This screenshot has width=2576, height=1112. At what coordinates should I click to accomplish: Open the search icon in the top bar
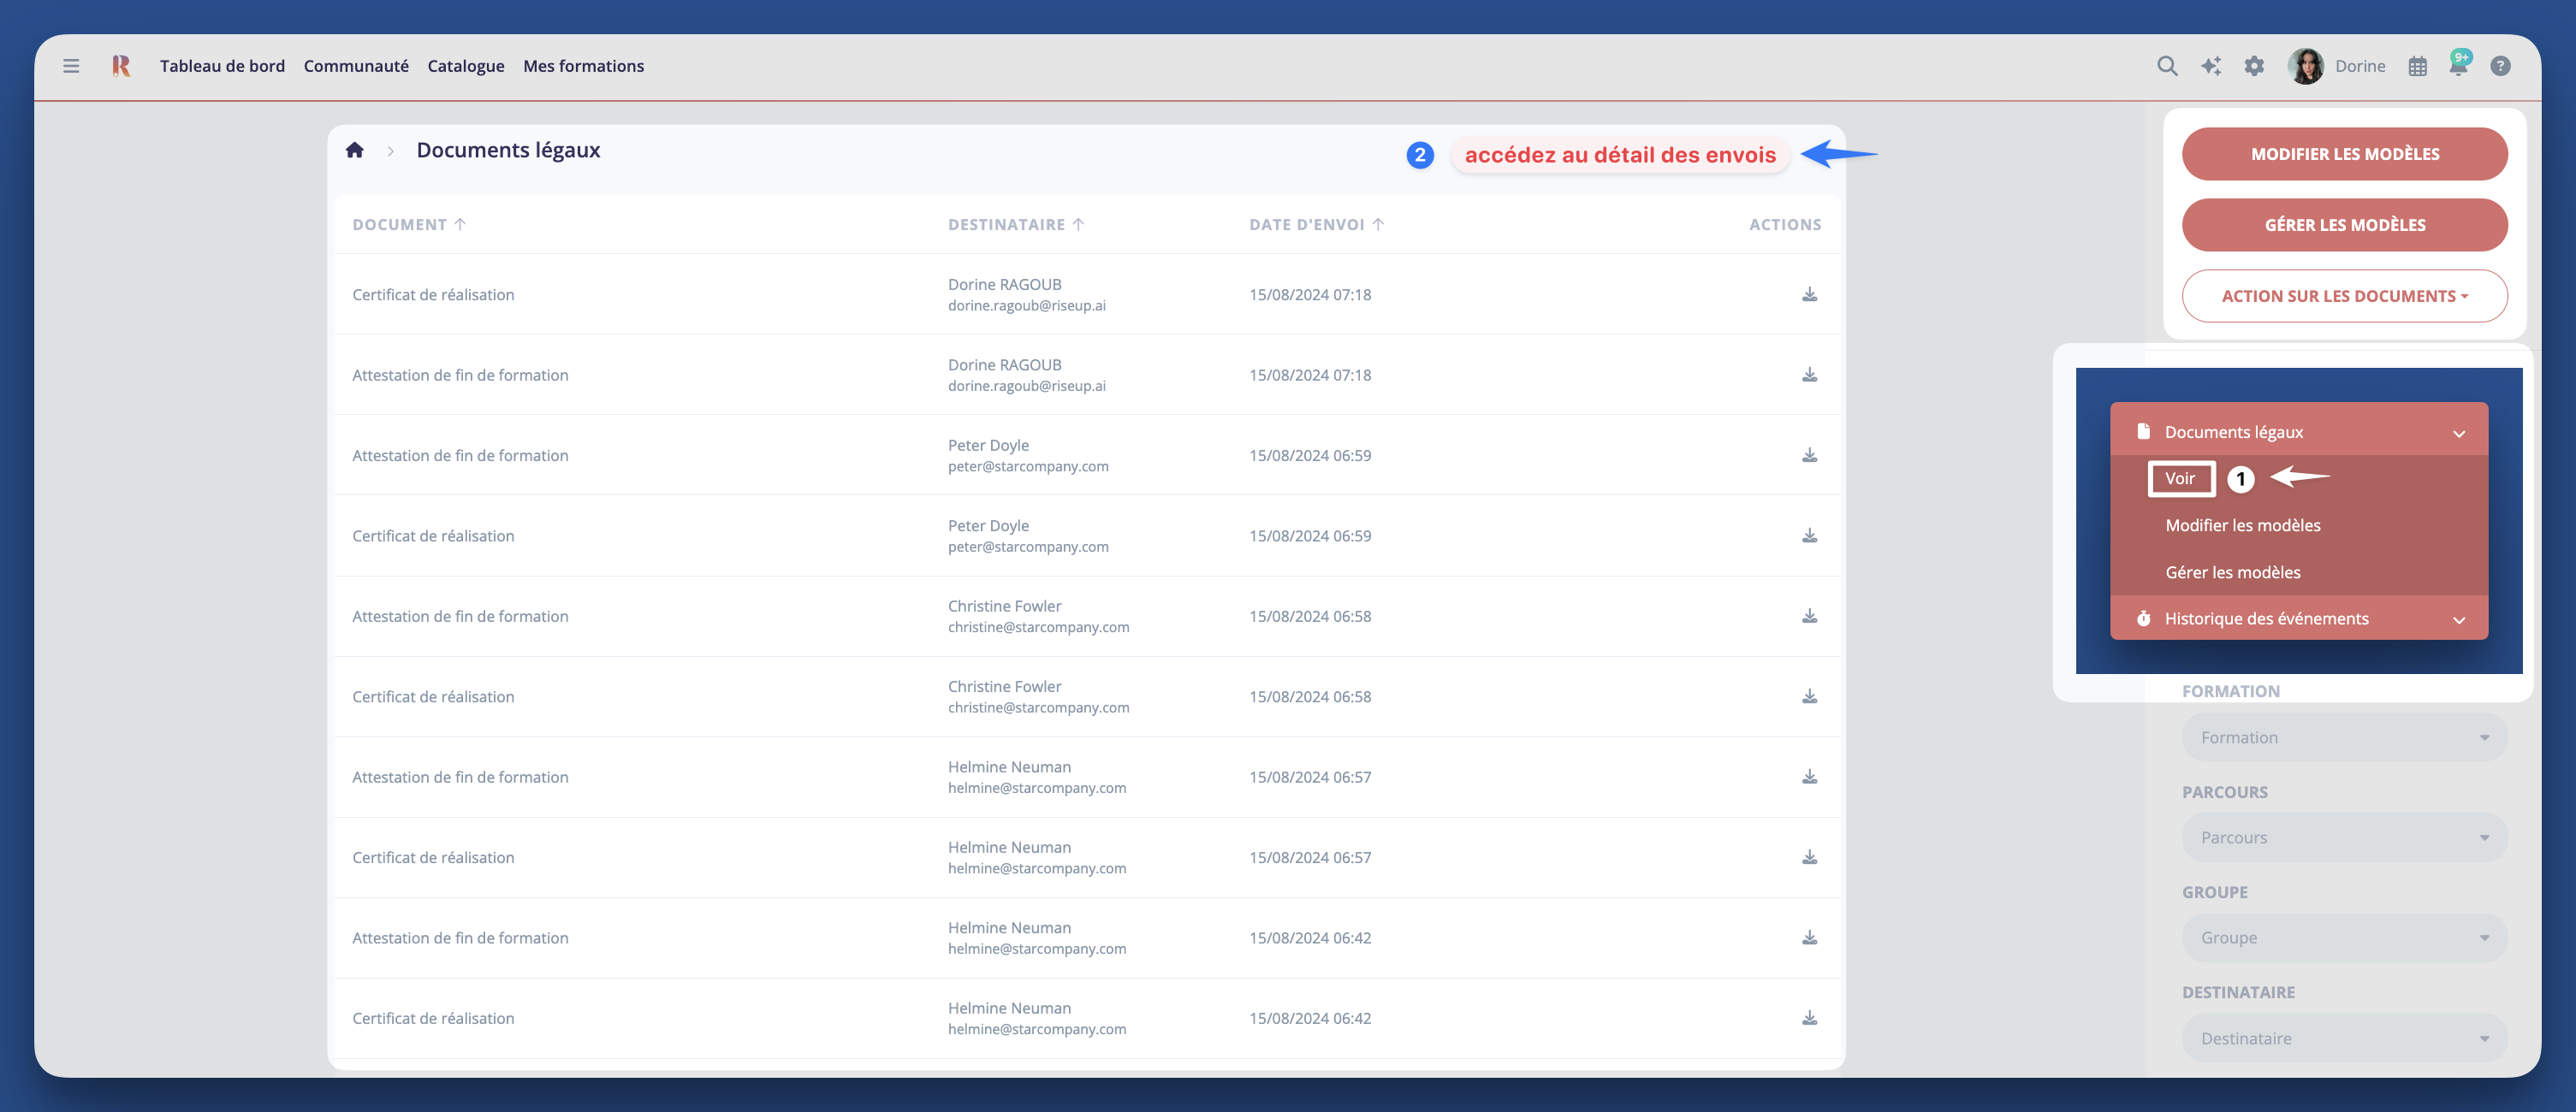pos(2166,65)
